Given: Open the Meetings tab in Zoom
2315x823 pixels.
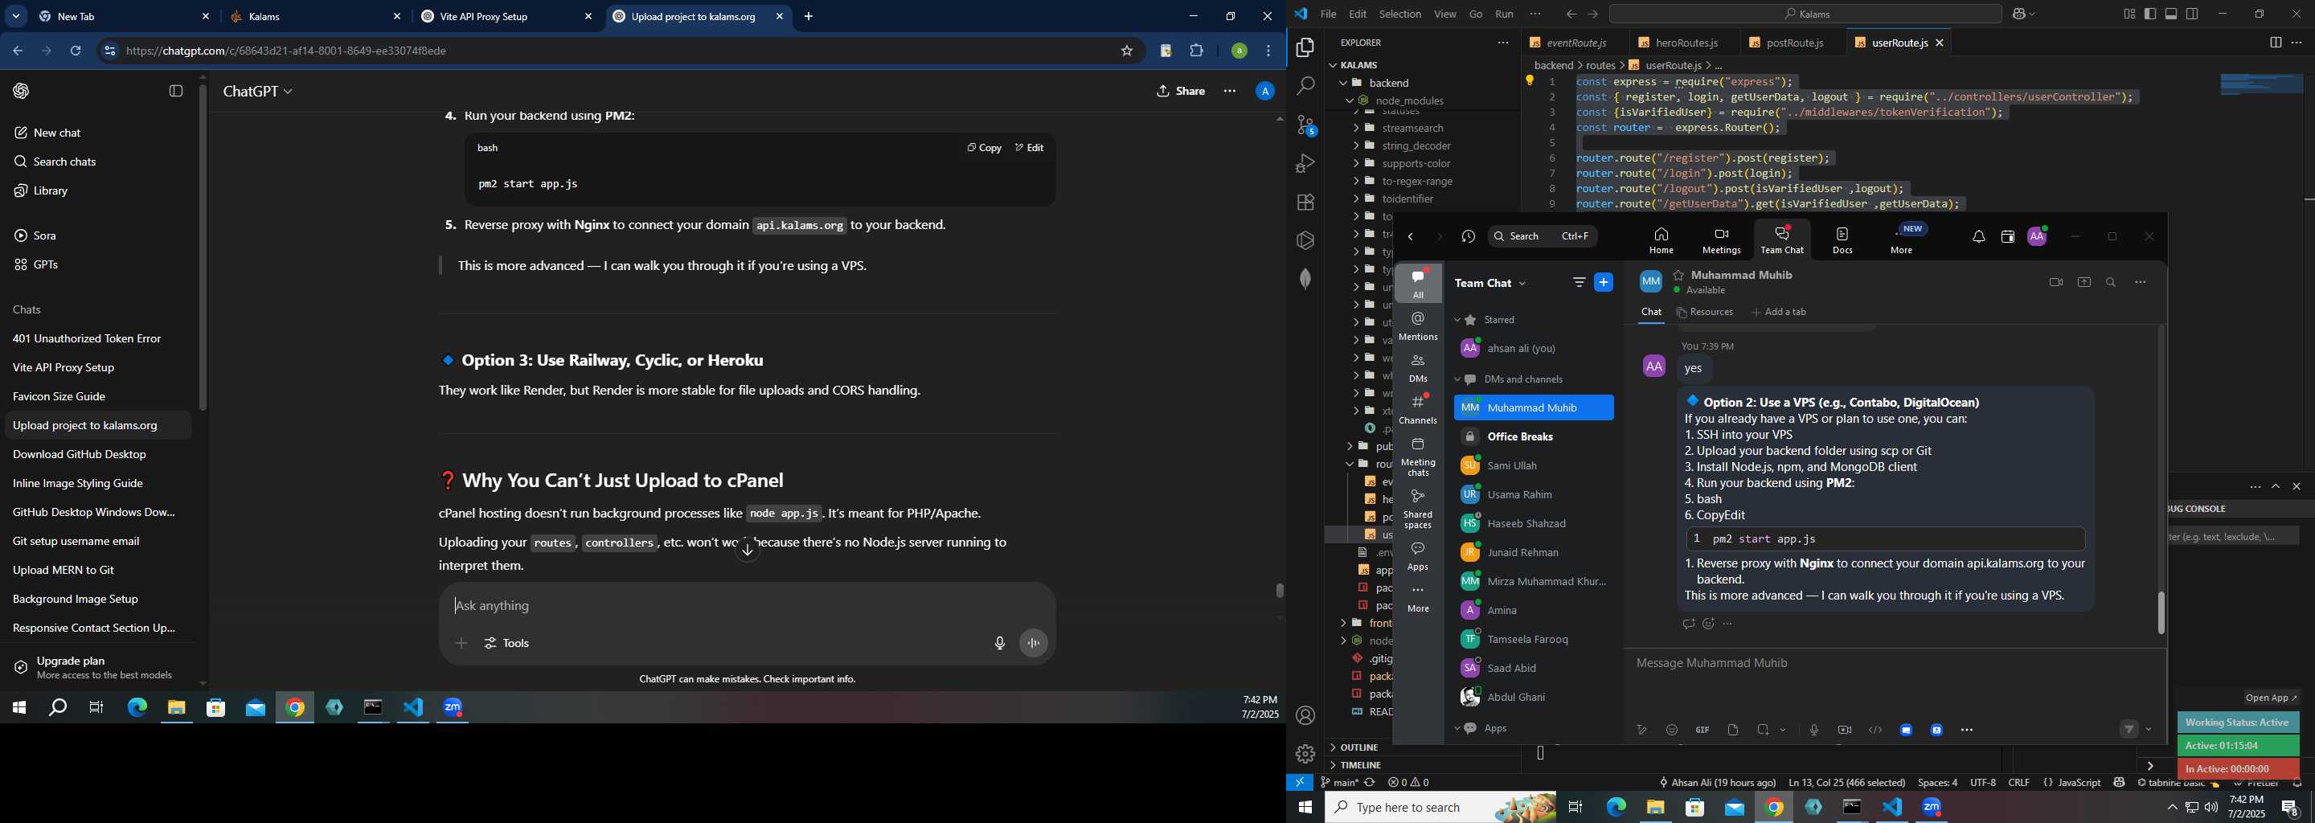Looking at the screenshot, I should point(1722,240).
